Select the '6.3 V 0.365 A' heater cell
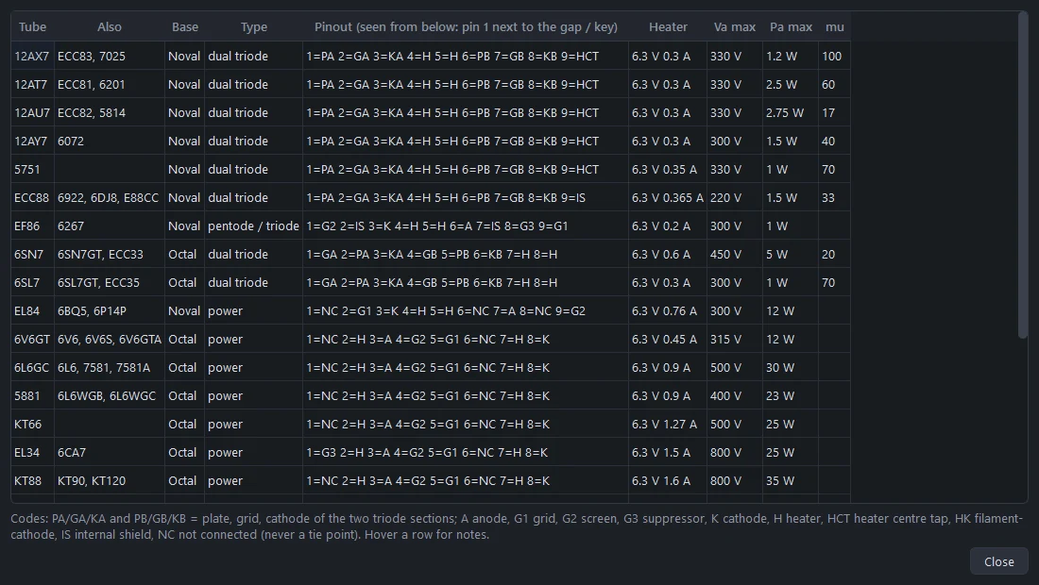This screenshot has width=1039, height=585. [x=668, y=198]
